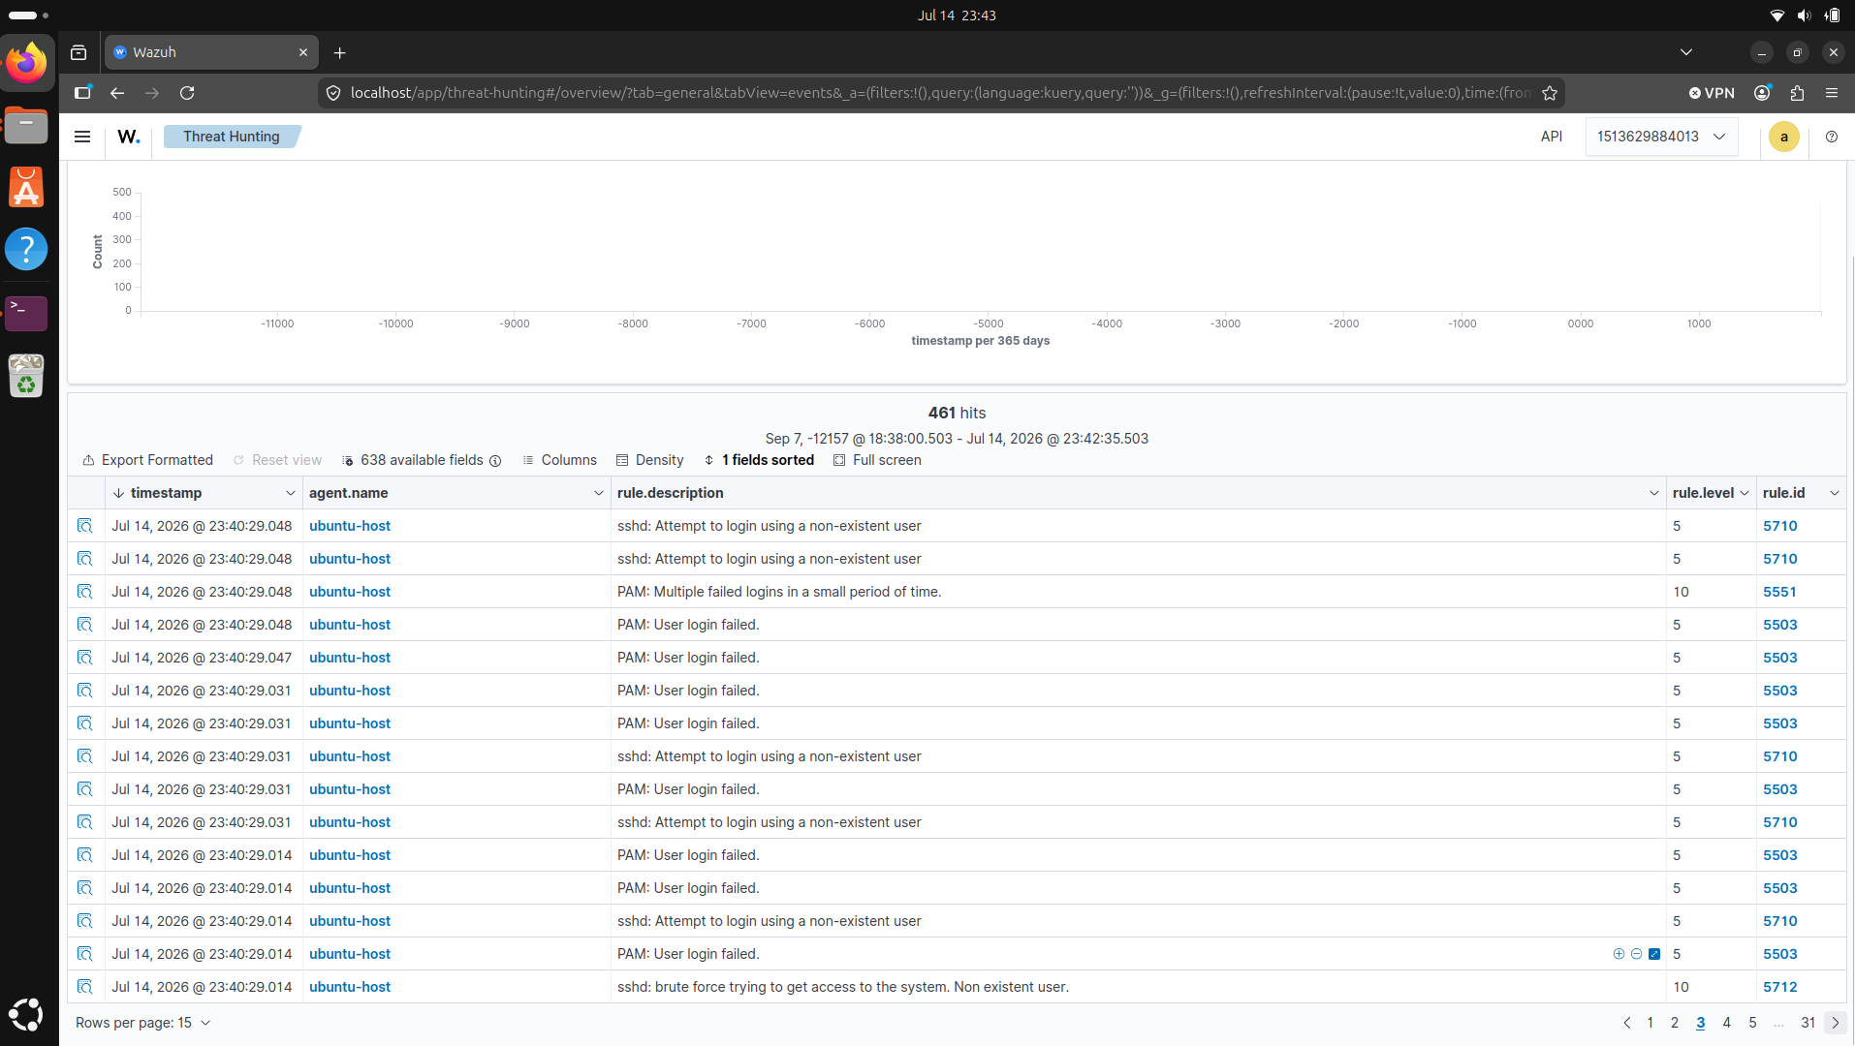Sort by the timestamp column header
Viewport: 1855px width, 1046px height.
[166, 493]
